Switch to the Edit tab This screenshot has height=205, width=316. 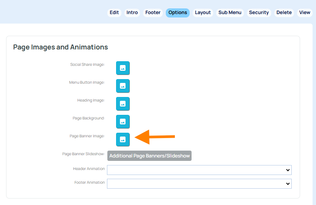(114, 13)
